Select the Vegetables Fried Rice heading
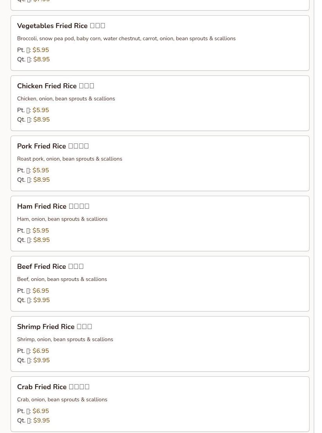Viewport: 322px width, 433px height. (61, 26)
